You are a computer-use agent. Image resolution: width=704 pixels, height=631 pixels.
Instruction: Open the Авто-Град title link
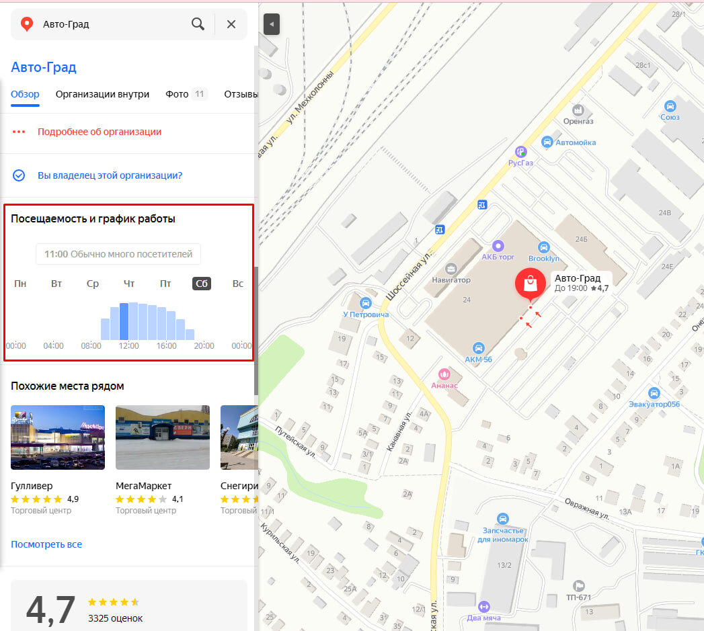click(x=44, y=67)
